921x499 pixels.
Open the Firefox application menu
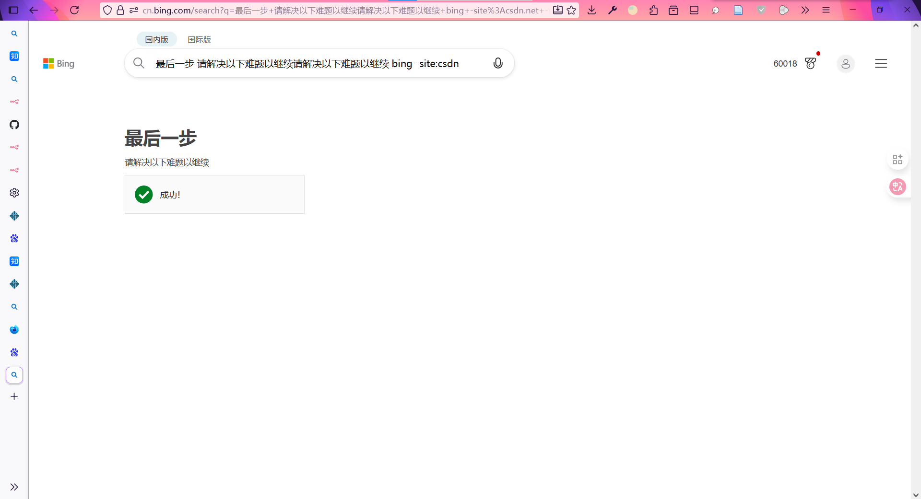click(826, 10)
